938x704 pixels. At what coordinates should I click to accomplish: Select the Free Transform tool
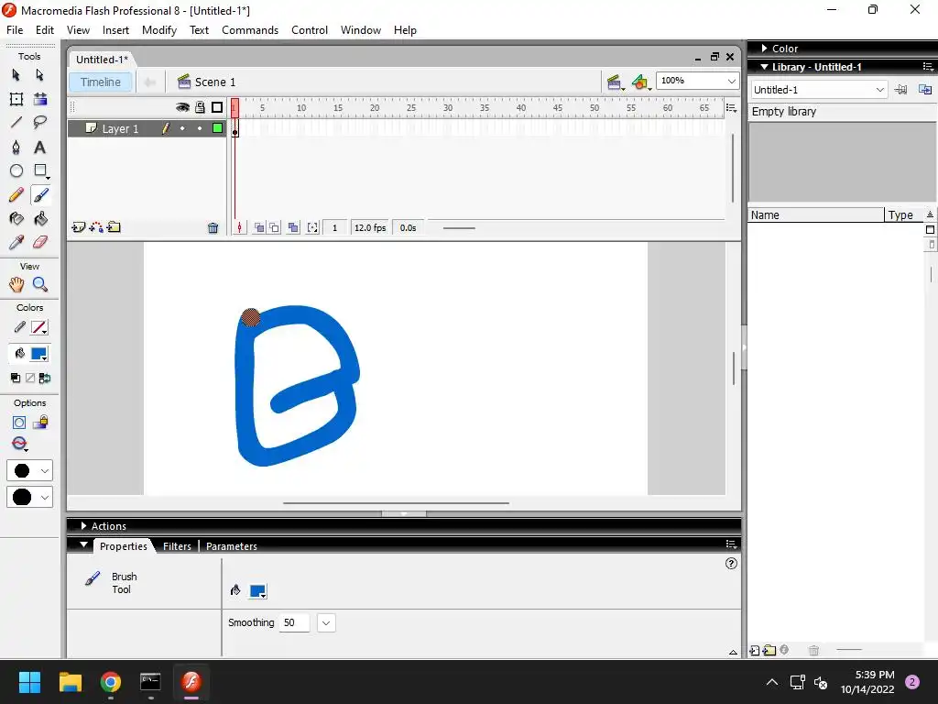(x=16, y=99)
